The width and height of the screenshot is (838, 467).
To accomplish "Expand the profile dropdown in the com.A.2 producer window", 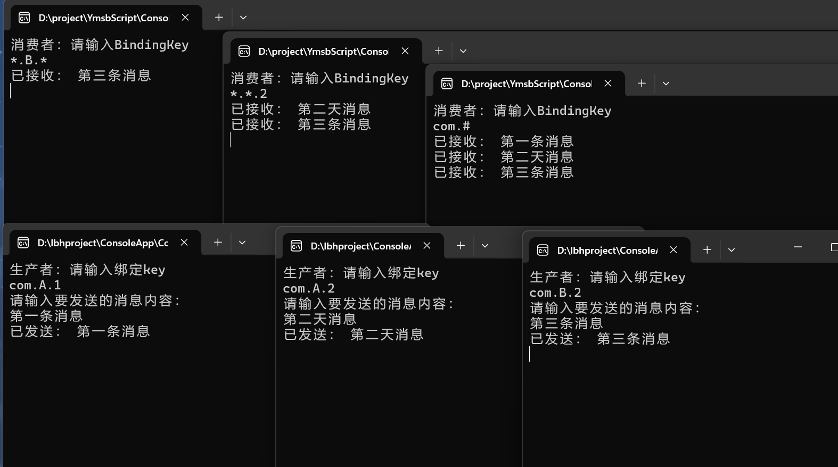I will pyautogui.click(x=485, y=246).
